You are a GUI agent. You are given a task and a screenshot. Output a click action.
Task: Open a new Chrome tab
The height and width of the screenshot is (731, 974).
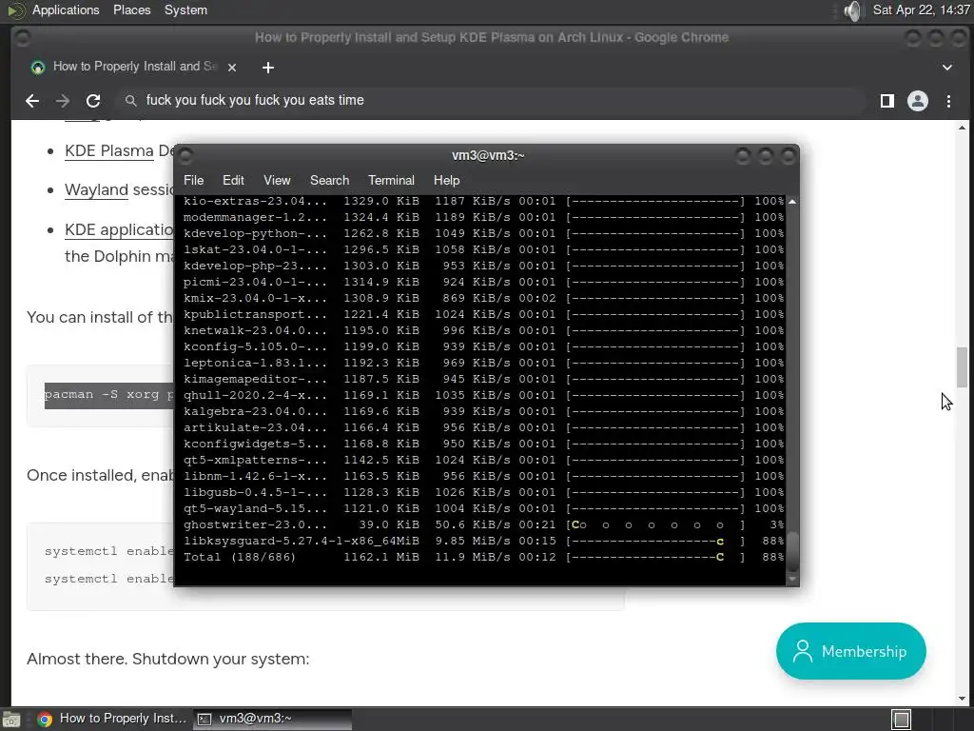click(x=267, y=68)
